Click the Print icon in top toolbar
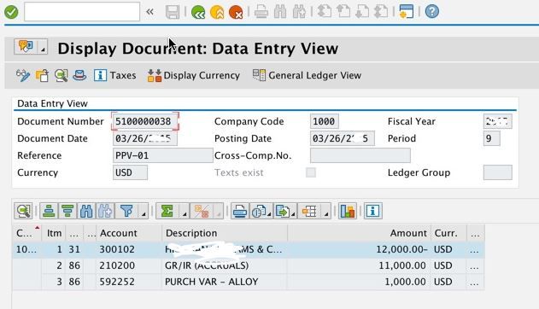This screenshot has height=309, width=539. (x=261, y=12)
